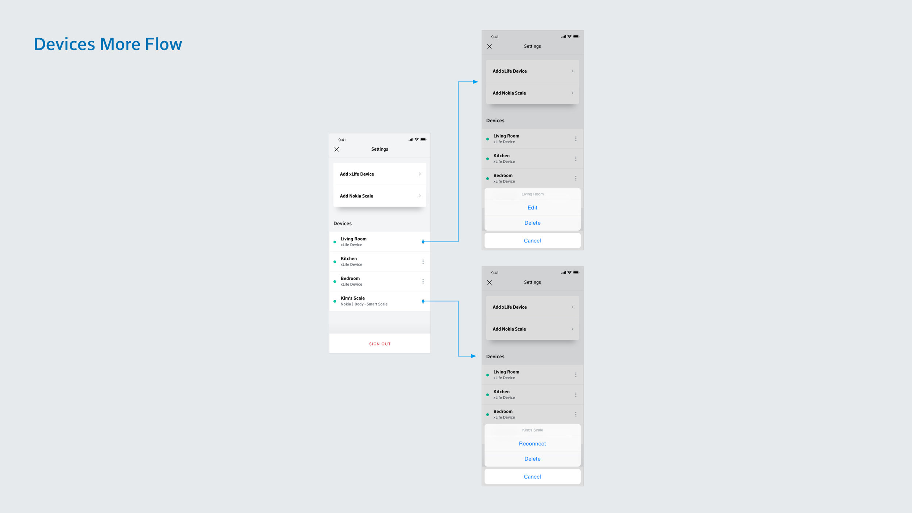Tap Delete in Kim's Scale action sheet
912x513 pixels.
point(532,459)
